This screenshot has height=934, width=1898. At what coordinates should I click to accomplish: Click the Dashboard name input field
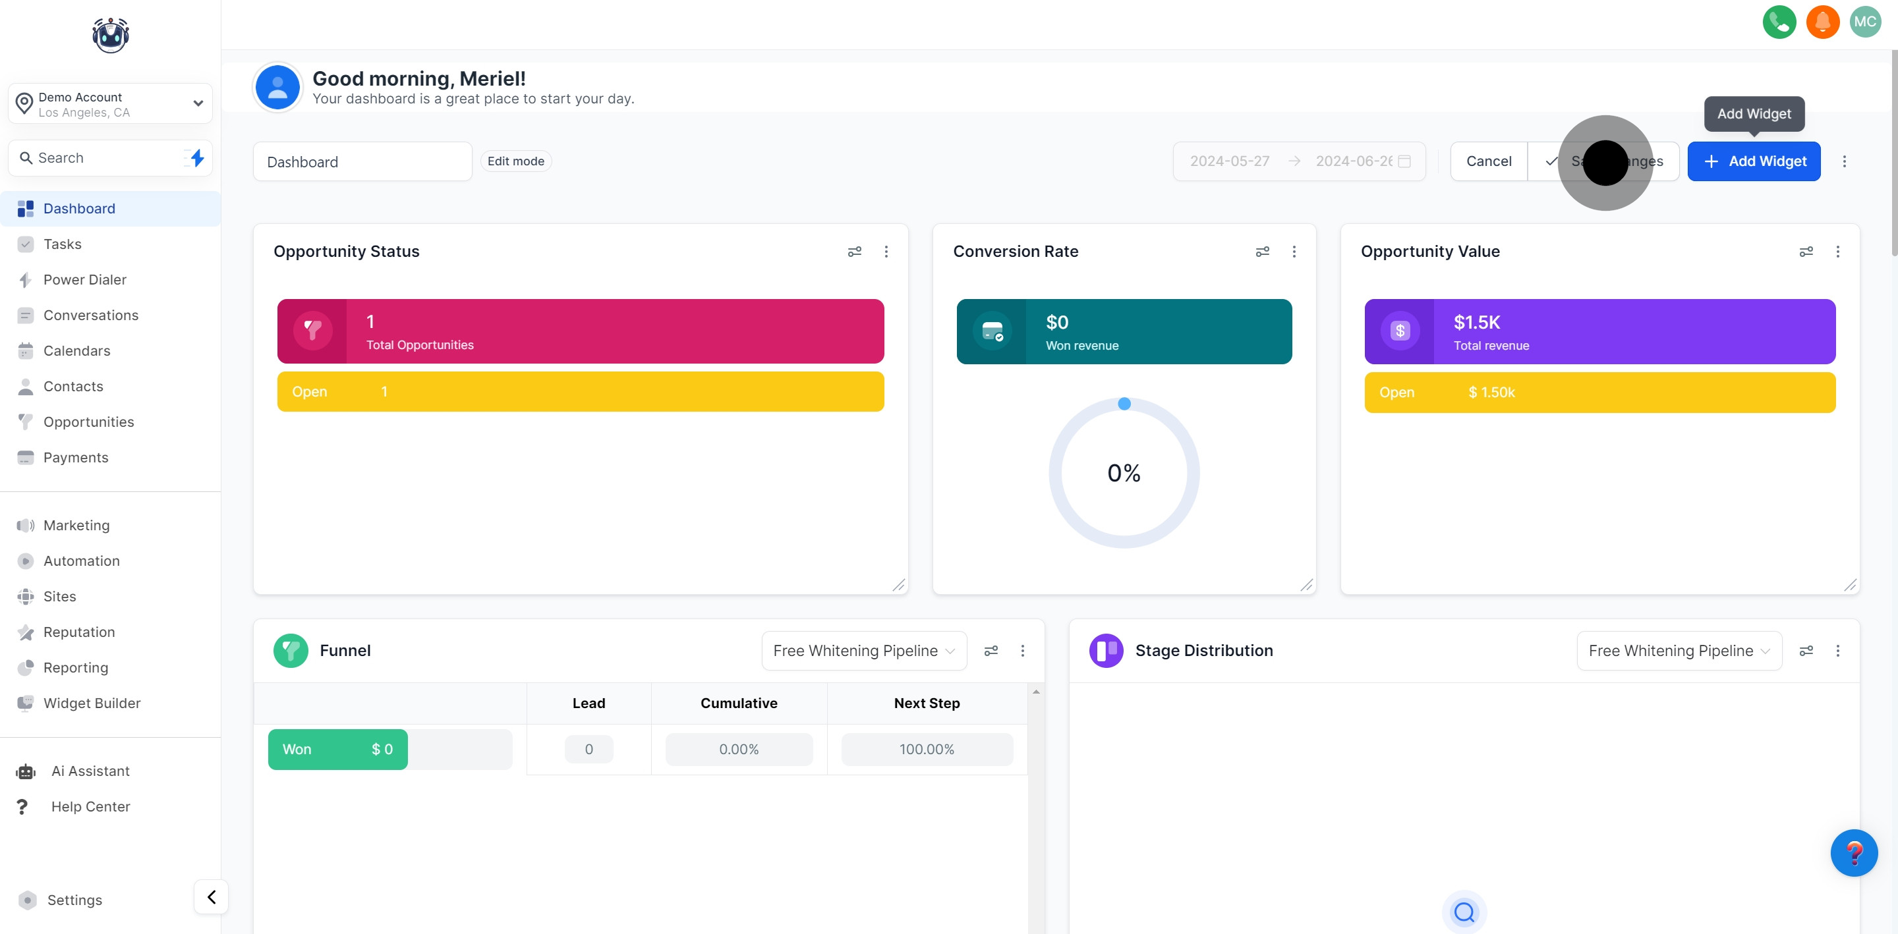coord(362,161)
